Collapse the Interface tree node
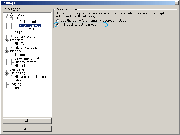 click(7, 51)
